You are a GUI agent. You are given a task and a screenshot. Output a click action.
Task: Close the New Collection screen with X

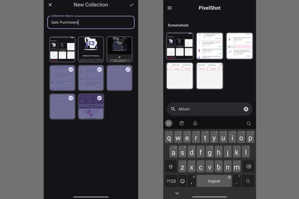[x=50, y=5]
